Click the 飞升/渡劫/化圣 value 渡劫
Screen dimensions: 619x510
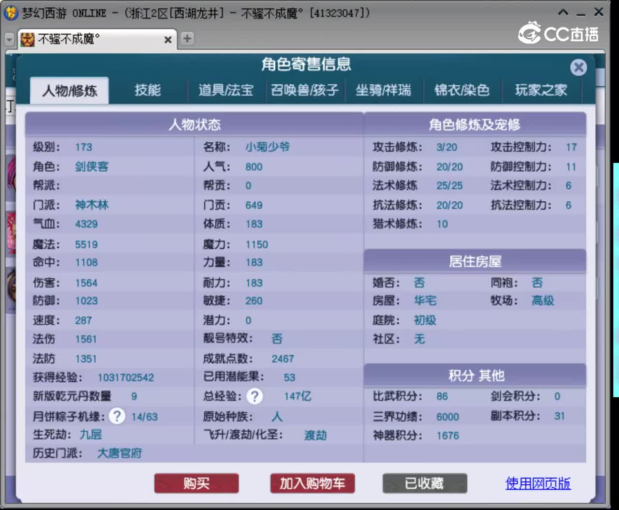[315, 435]
